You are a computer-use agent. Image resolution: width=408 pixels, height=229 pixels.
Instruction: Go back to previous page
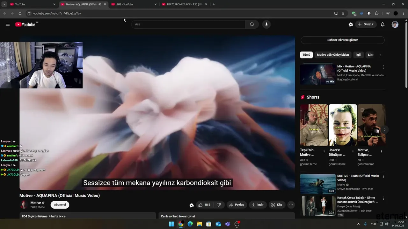4,13
